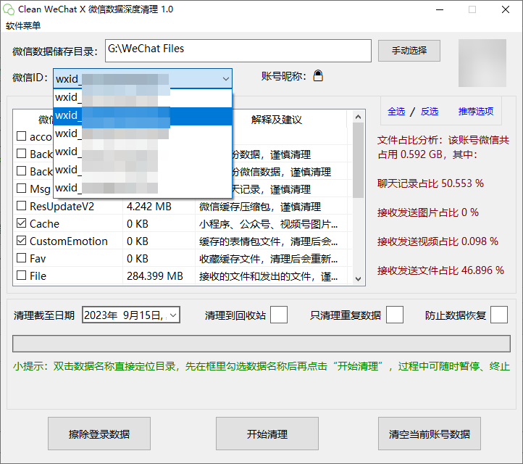Viewport: 523px width, 464px height.
Task: Click 聊天记录占比 50.553 % text
Action: pos(430,183)
